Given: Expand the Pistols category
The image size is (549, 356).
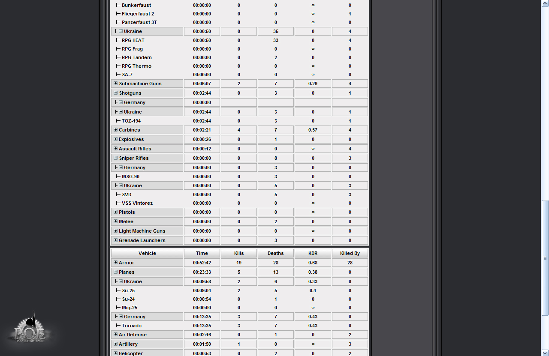Looking at the screenshot, I should 116,212.
